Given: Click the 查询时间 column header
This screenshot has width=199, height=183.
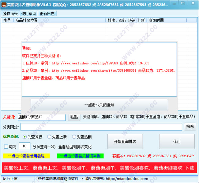Looking at the screenshot, I should click(x=167, y=20).
